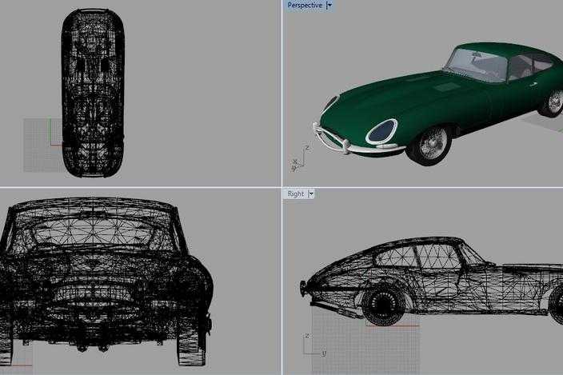The height and width of the screenshot is (375, 563).
Task: Select the top-down wireframe car in the upper-left viewport
Action: click(x=93, y=93)
